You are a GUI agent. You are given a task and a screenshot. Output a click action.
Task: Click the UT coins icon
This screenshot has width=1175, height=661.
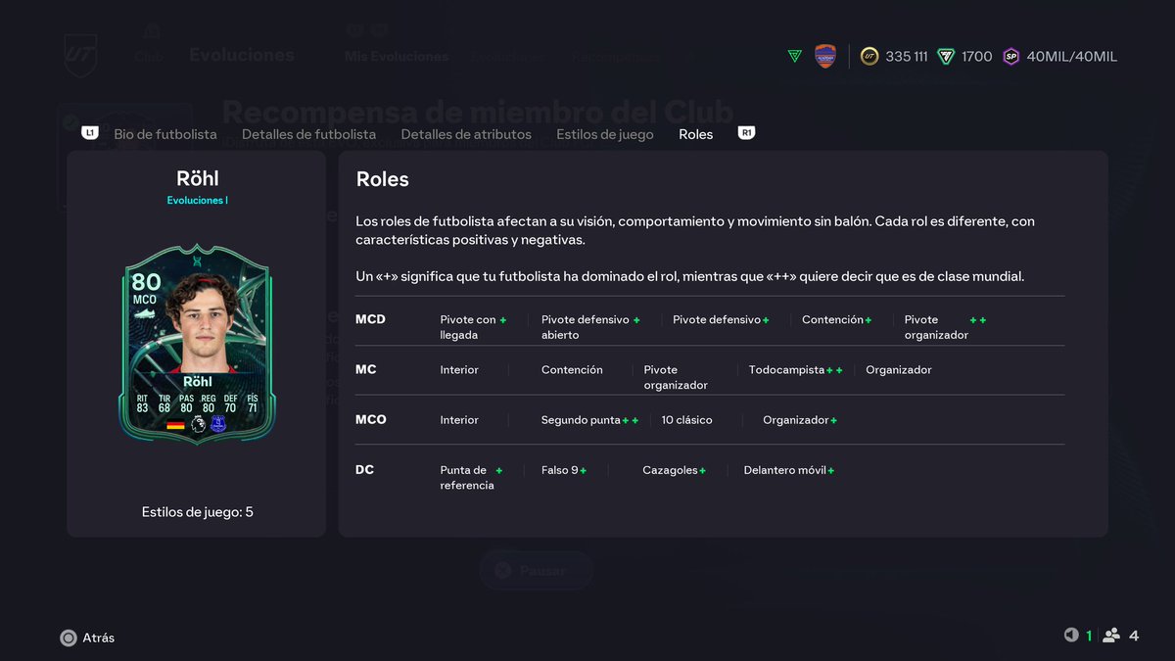[x=869, y=57]
